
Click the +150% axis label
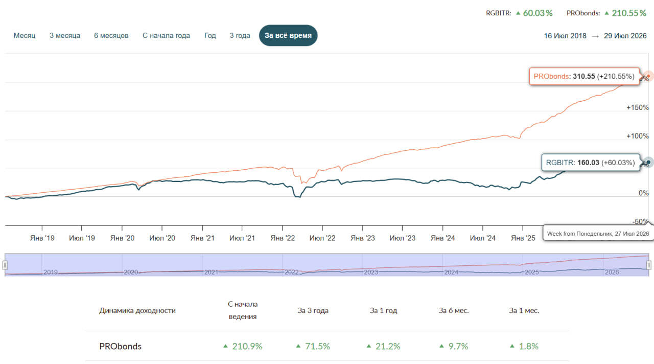(638, 107)
